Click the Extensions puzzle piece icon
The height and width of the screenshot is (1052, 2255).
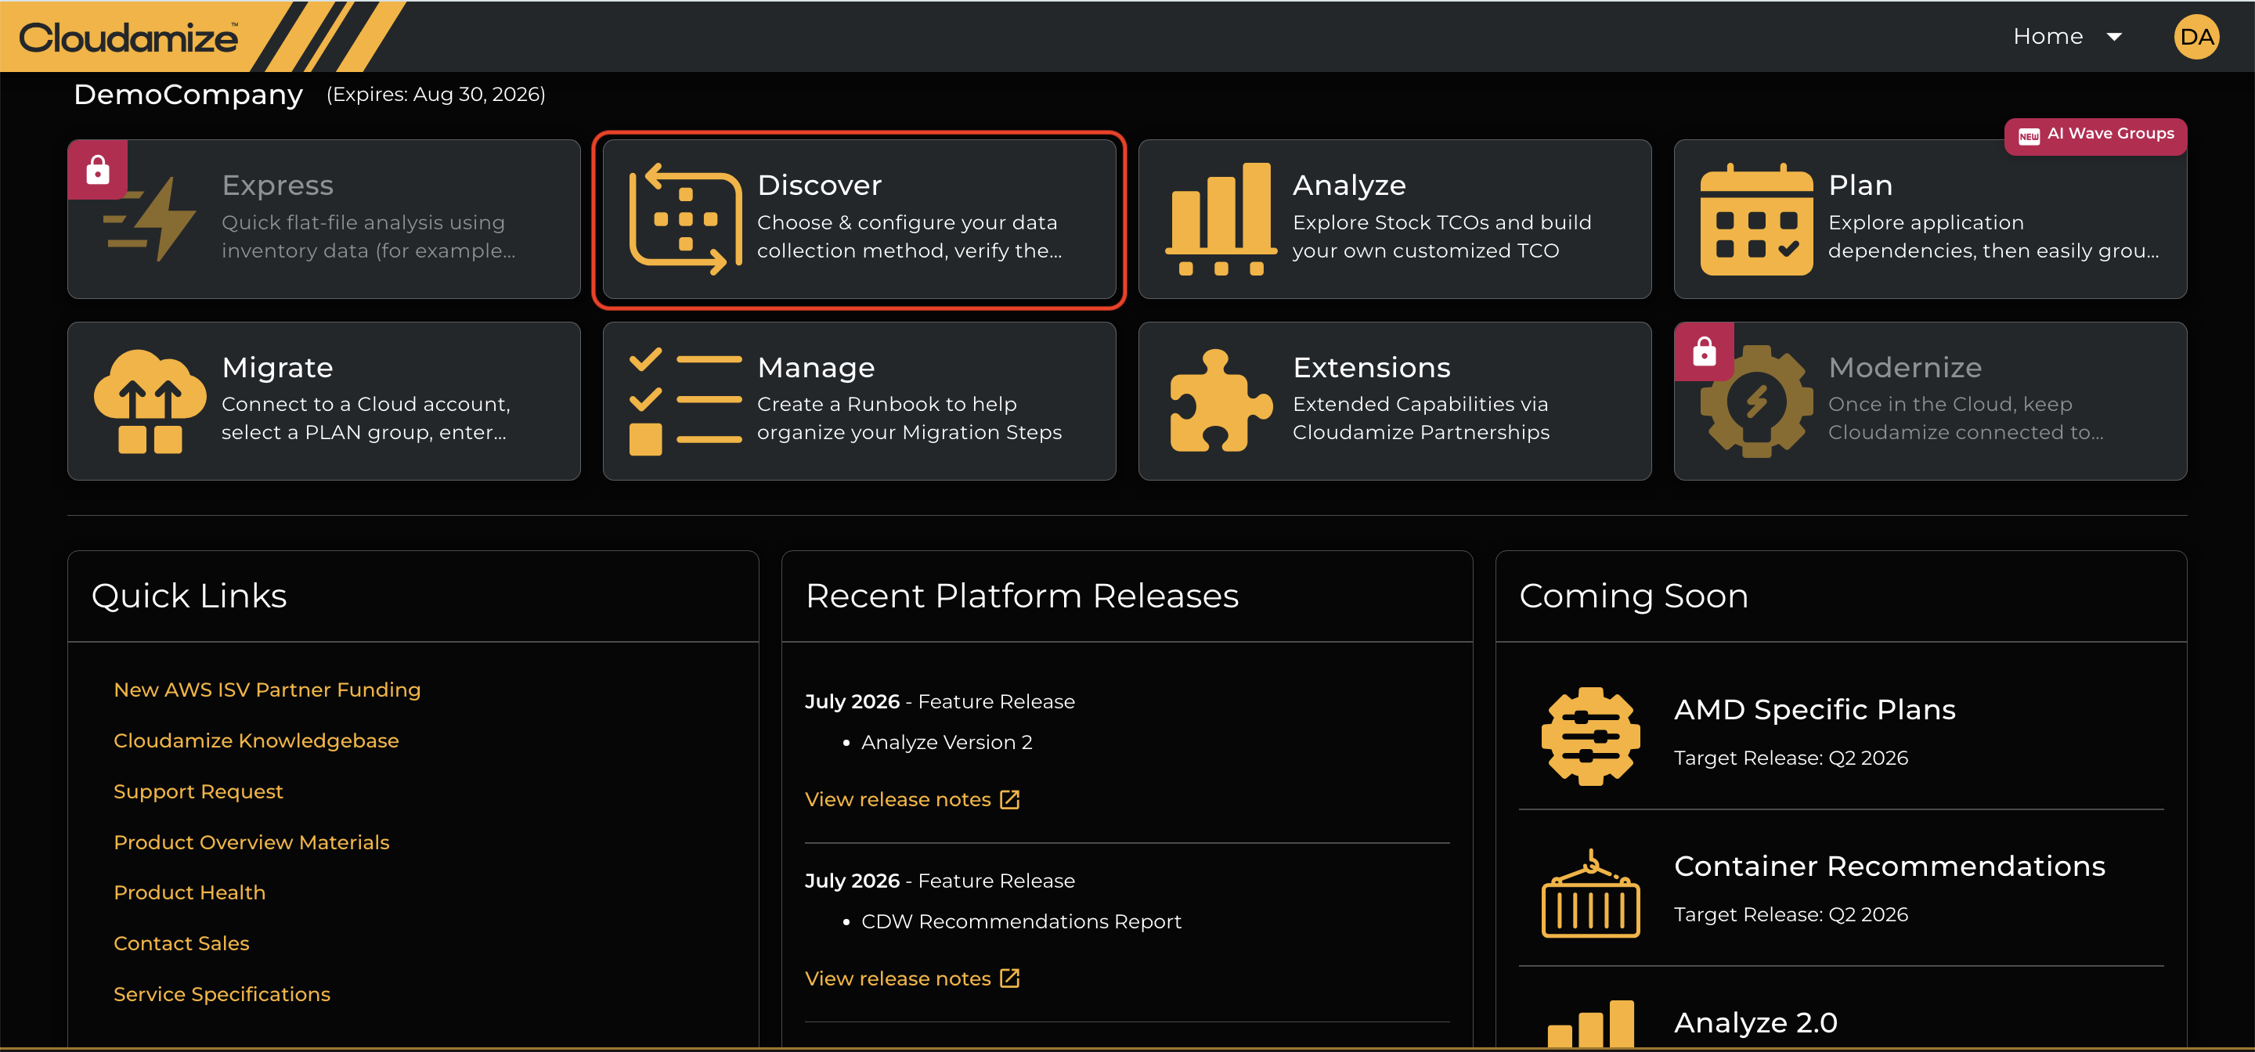pos(1221,401)
